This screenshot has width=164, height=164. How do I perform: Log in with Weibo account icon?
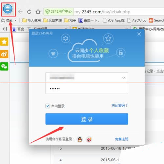pos(89,139)
